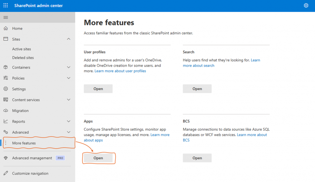Collapse the Sites section chevron
This screenshot has width=315, height=182.
[69, 39]
